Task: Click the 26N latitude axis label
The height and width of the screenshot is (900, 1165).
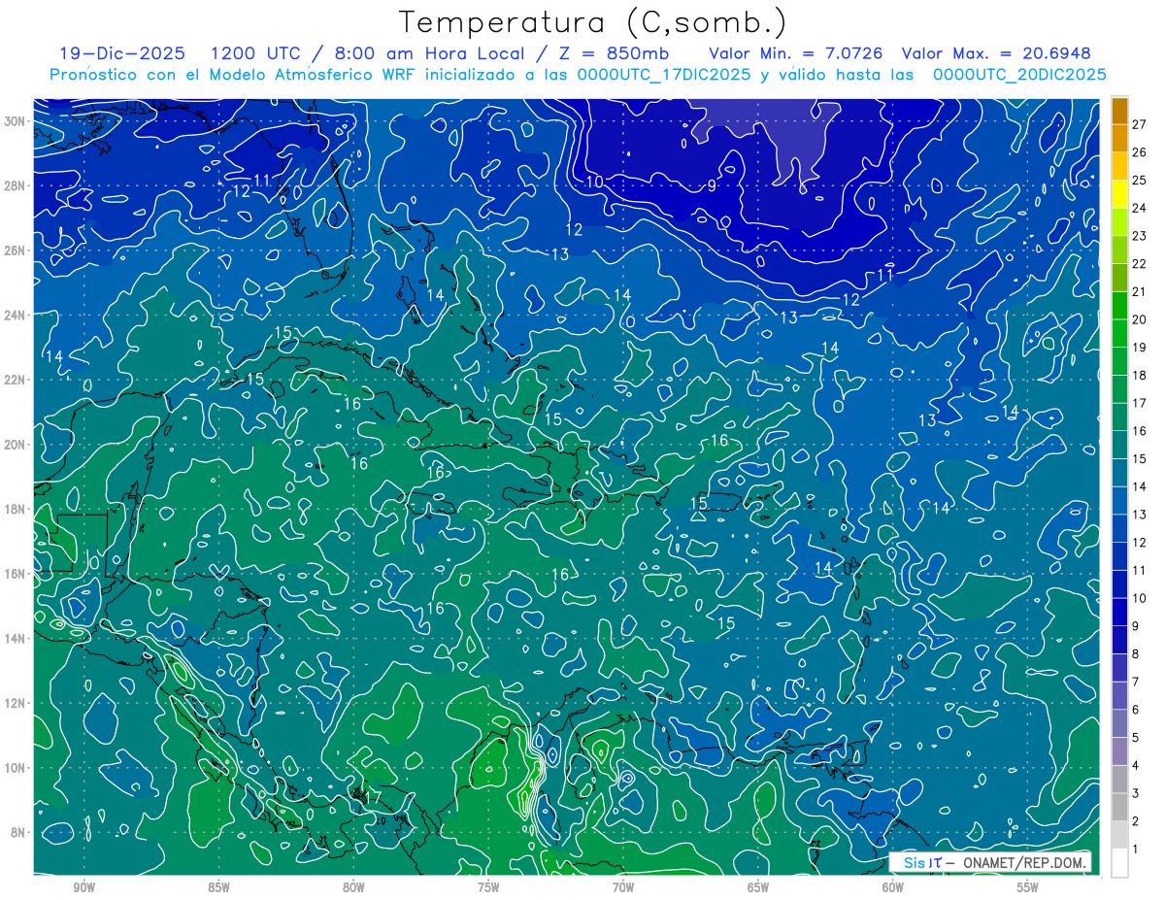Action: coord(16,250)
